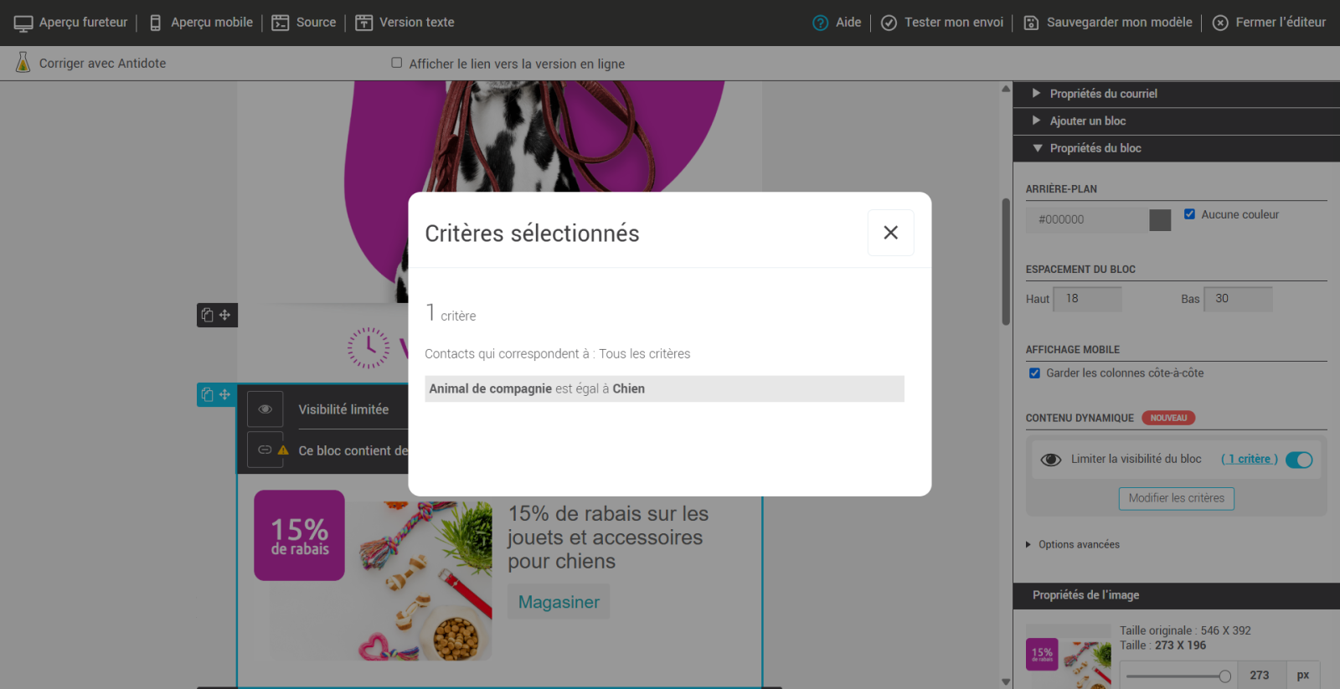Check Afficher le lien vers la version en ligne
The height and width of the screenshot is (689, 1340).
tap(397, 63)
